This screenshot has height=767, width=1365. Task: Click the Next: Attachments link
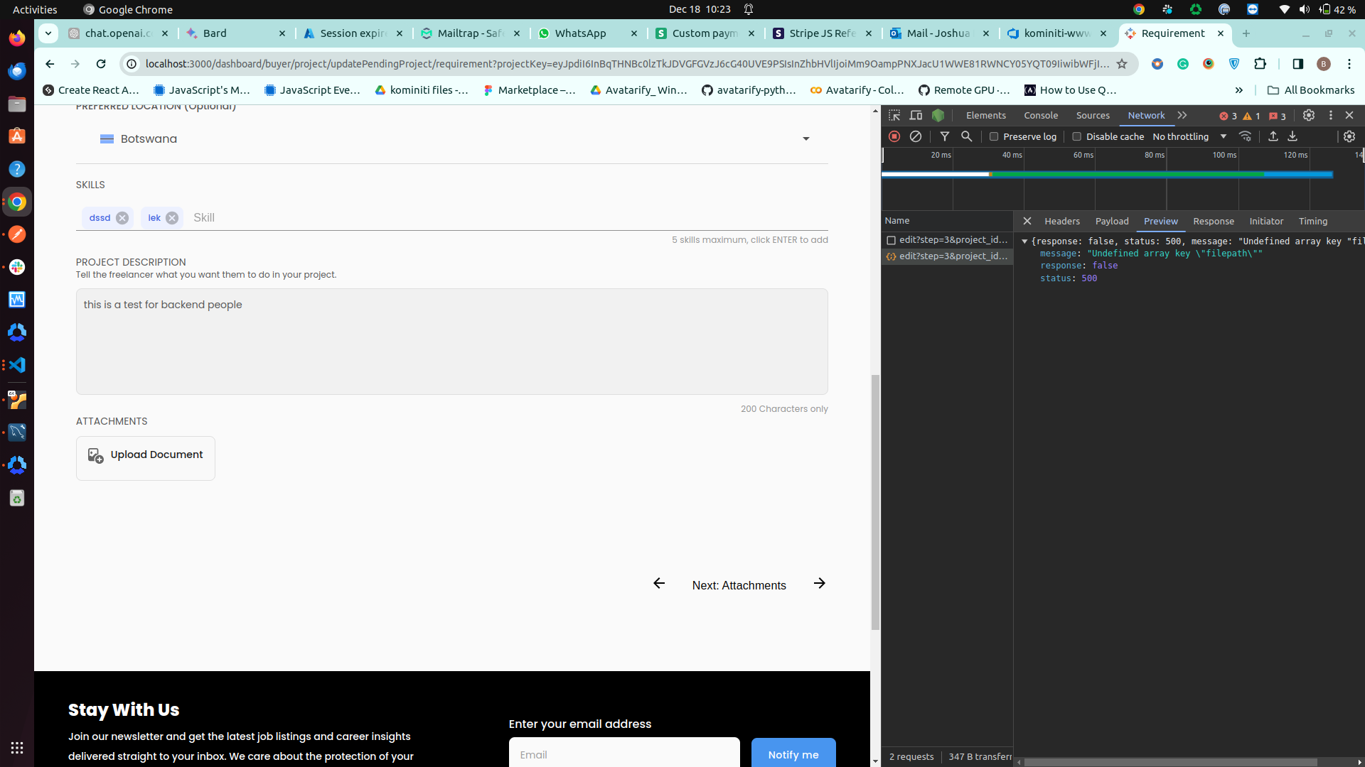739,585
